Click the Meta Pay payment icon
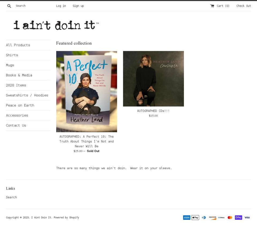Image resolution: width=257 pixels, height=226 pixels. [x=221, y=217]
